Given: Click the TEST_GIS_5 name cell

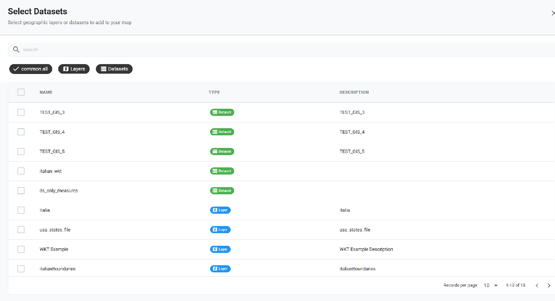Looking at the screenshot, I should pos(52,151).
